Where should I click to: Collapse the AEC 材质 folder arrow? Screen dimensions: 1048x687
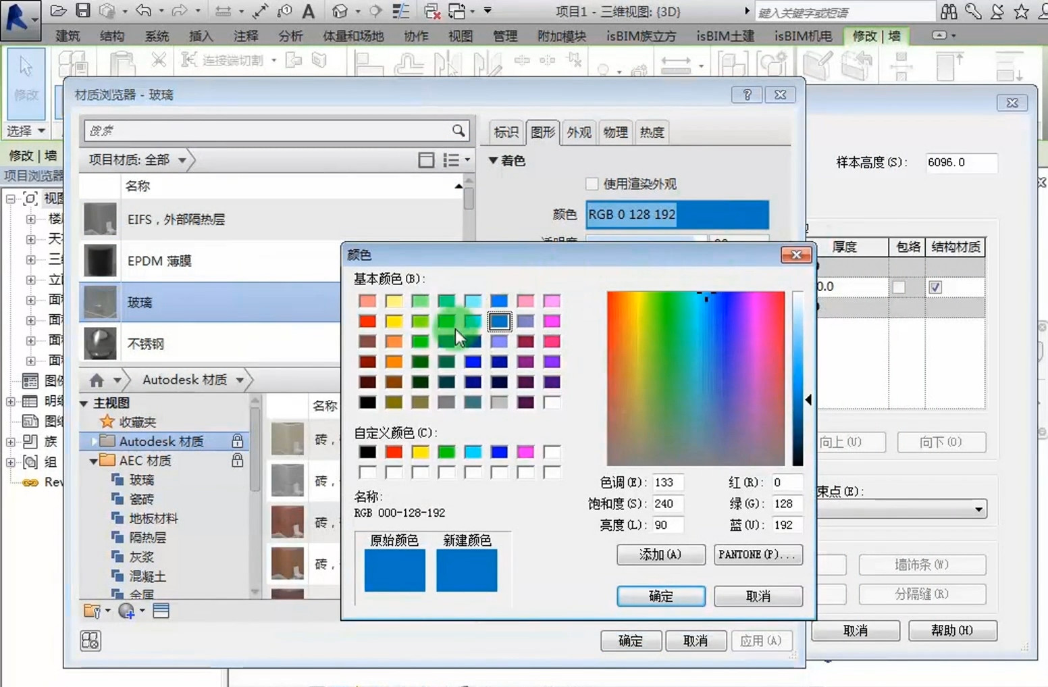(93, 461)
